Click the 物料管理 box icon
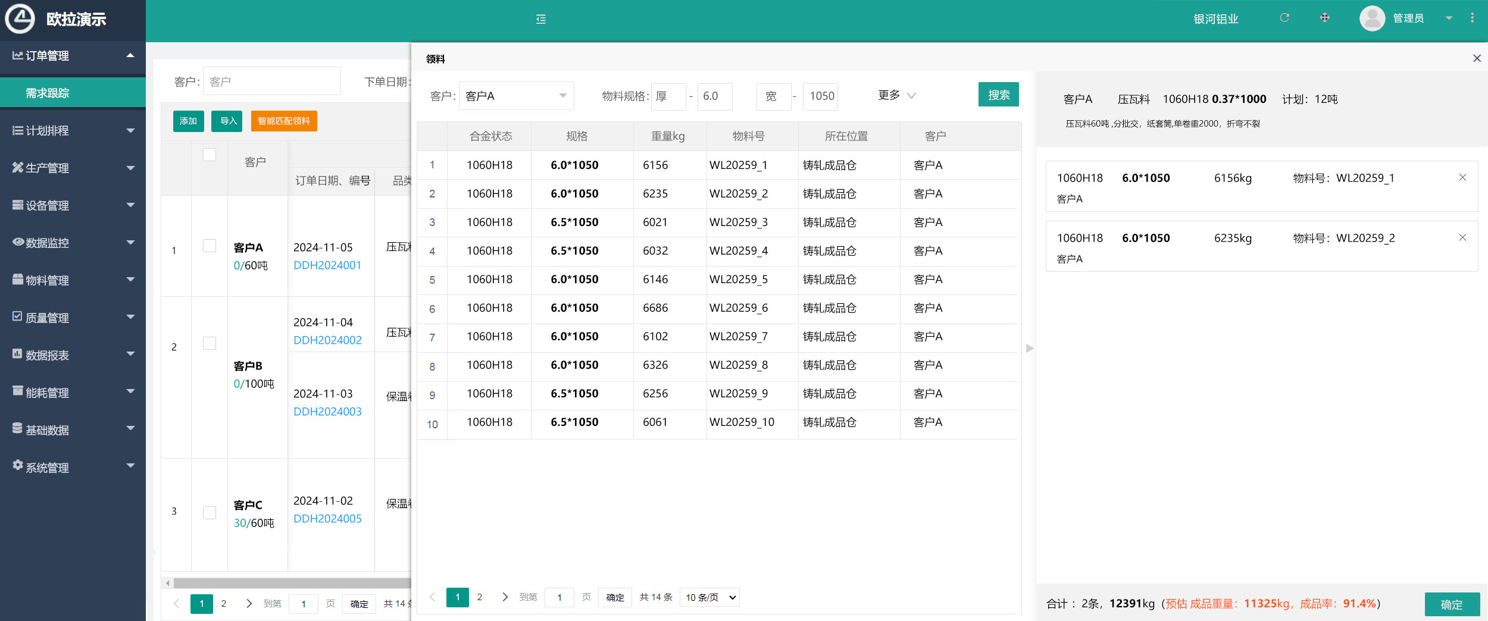 click(x=18, y=280)
